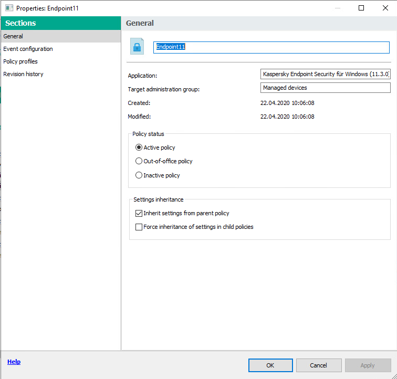Click the Created date value 22.04.2020 10:06:08
Screen dimensions: 397x379
[x=287, y=103]
